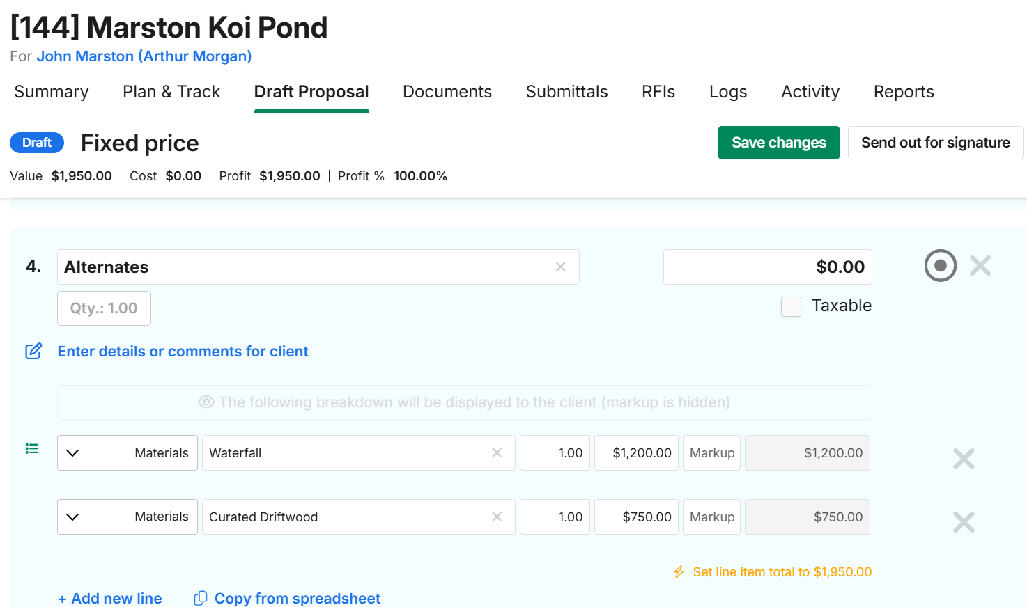Remove the Alternates section with X icon
The width and height of the screenshot is (1027, 607).
coord(980,265)
